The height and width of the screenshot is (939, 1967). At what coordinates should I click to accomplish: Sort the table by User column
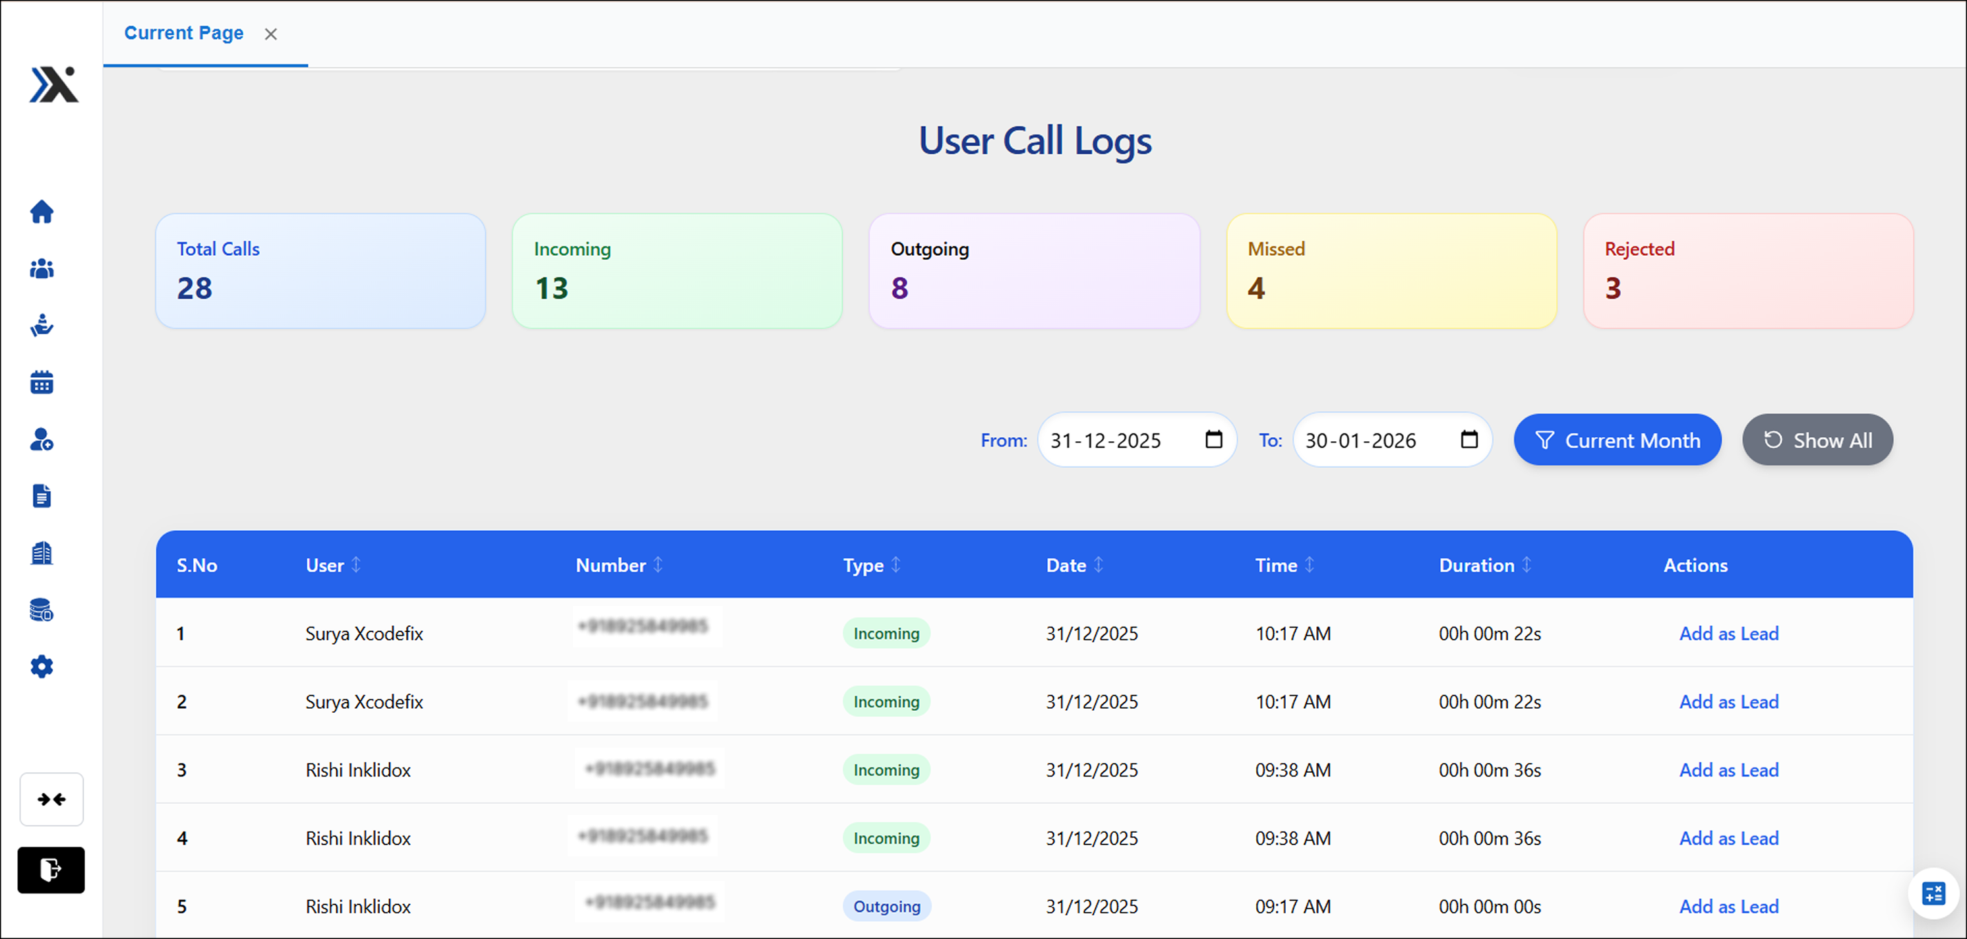click(x=356, y=565)
